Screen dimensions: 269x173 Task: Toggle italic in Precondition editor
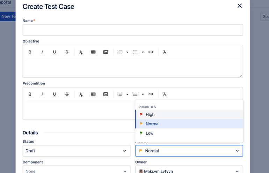(42, 94)
